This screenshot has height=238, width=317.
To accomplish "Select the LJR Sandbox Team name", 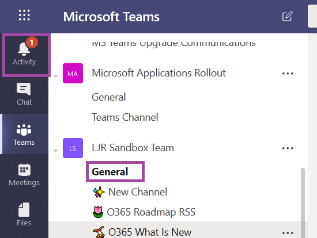I will coord(133,148).
